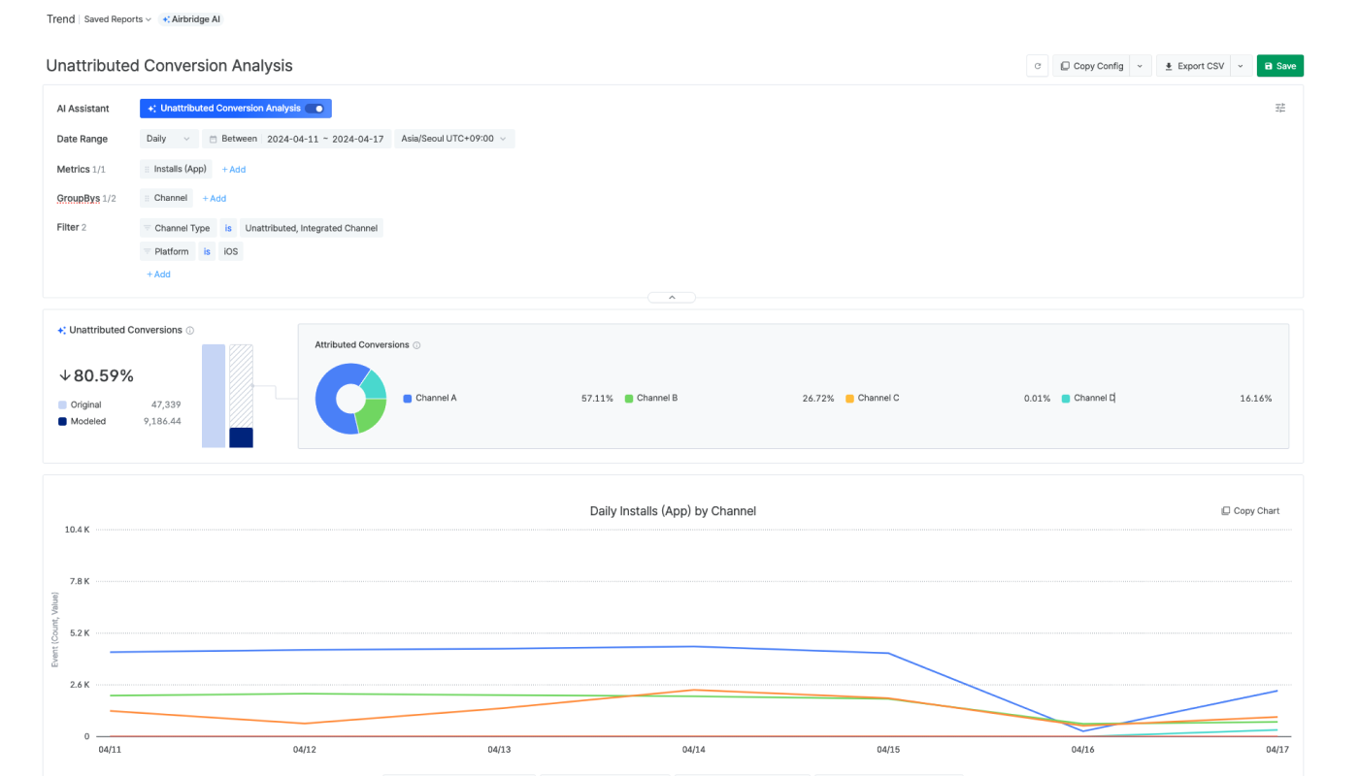Open the Airbridge AI tab
Screen dimensions: 1359x776
(191, 19)
